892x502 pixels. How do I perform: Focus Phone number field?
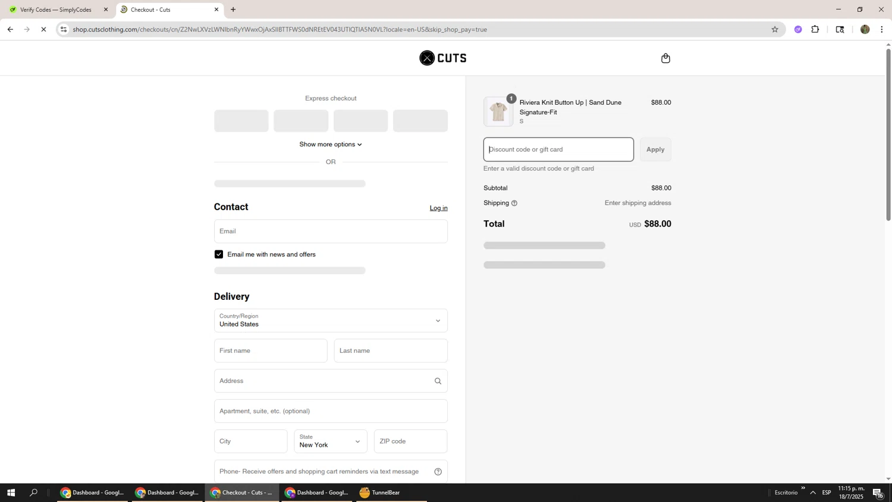tap(331, 472)
